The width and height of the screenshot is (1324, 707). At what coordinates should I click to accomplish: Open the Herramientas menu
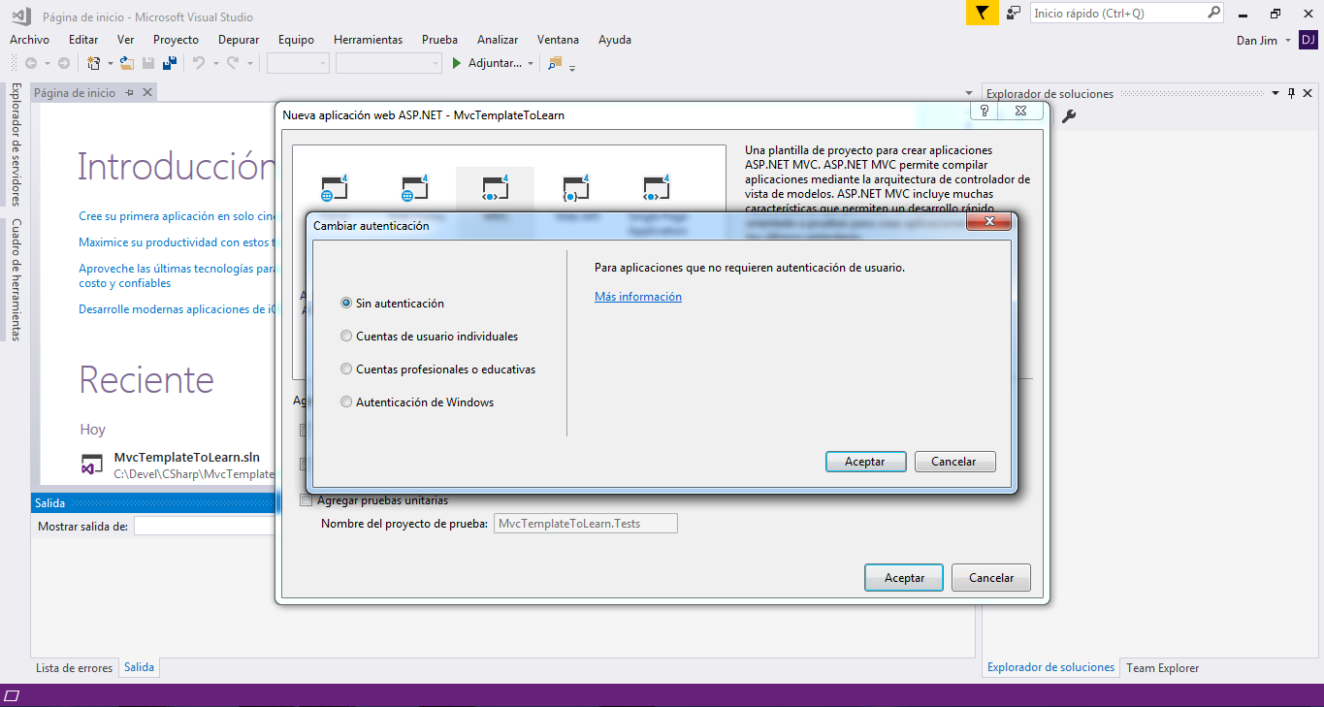pyautogui.click(x=368, y=40)
